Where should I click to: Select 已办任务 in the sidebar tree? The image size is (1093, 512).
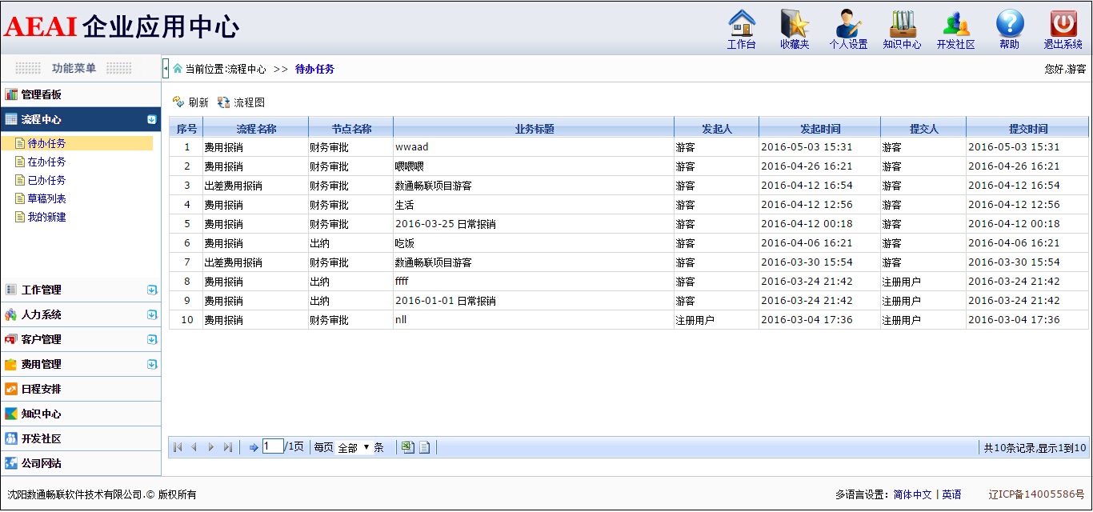[46, 180]
